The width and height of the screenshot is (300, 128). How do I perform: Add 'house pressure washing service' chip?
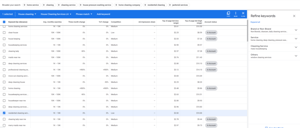tap(96, 5)
